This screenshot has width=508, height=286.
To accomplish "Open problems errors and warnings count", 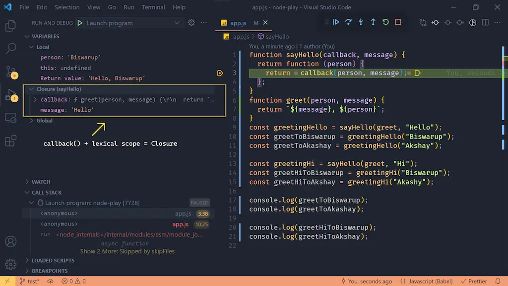I will (x=73, y=281).
